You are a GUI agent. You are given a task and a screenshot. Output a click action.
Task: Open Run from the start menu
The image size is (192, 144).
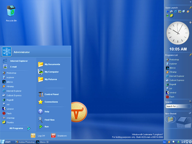44,127
